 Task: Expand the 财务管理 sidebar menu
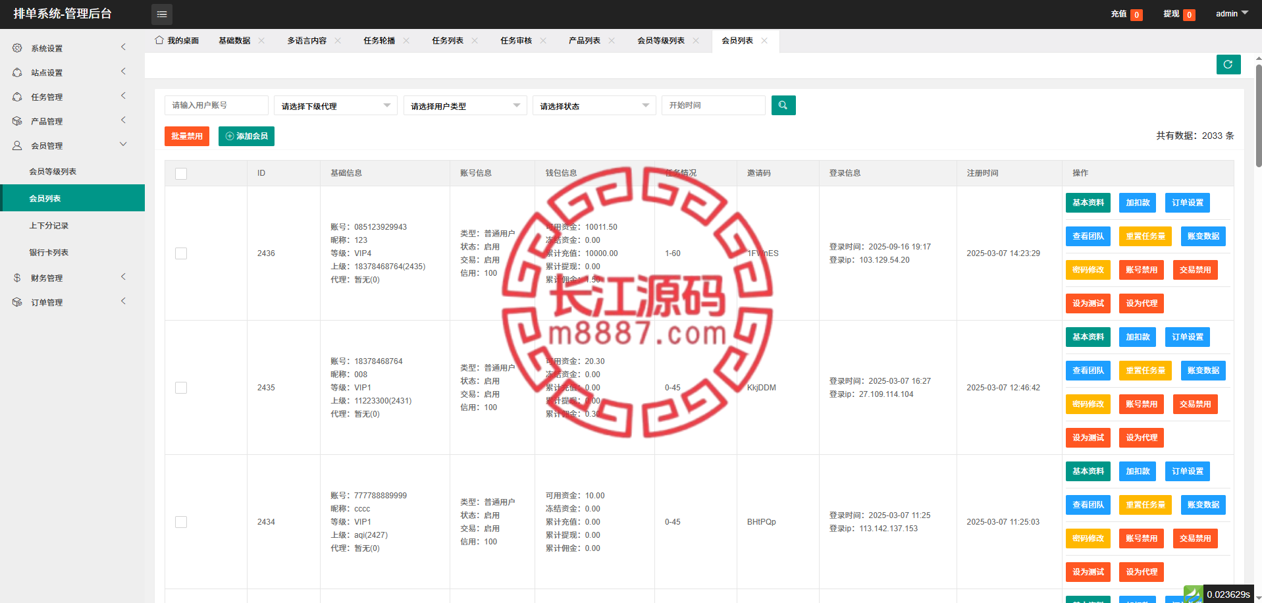click(72, 278)
